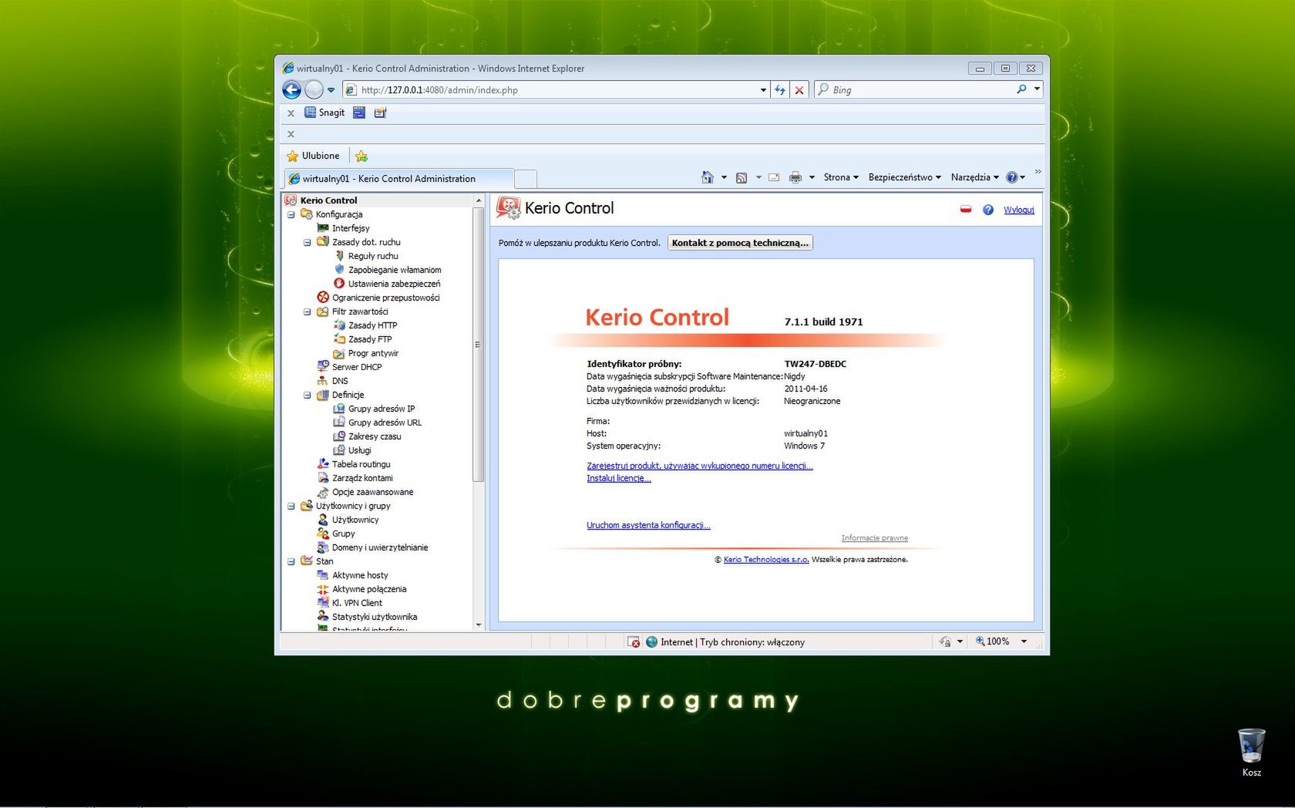Open Interfejsy in the tree
The width and height of the screenshot is (1295, 808).
click(351, 228)
